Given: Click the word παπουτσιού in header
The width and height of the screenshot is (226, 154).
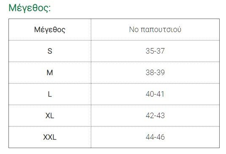Looking at the screenshot, I should (x=161, y=30).
